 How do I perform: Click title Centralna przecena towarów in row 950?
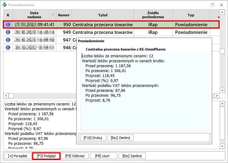coord(103,25)
